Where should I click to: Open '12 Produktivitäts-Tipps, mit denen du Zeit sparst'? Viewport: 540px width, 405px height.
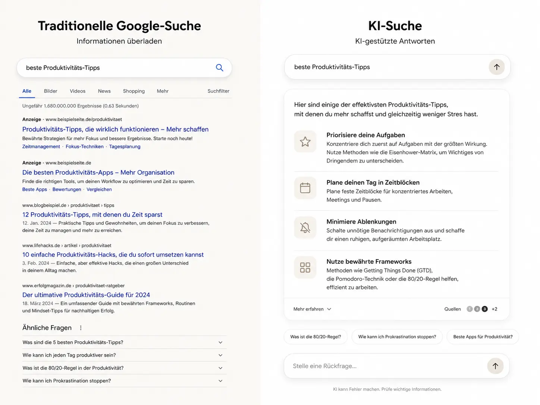(x=92, y=215)
